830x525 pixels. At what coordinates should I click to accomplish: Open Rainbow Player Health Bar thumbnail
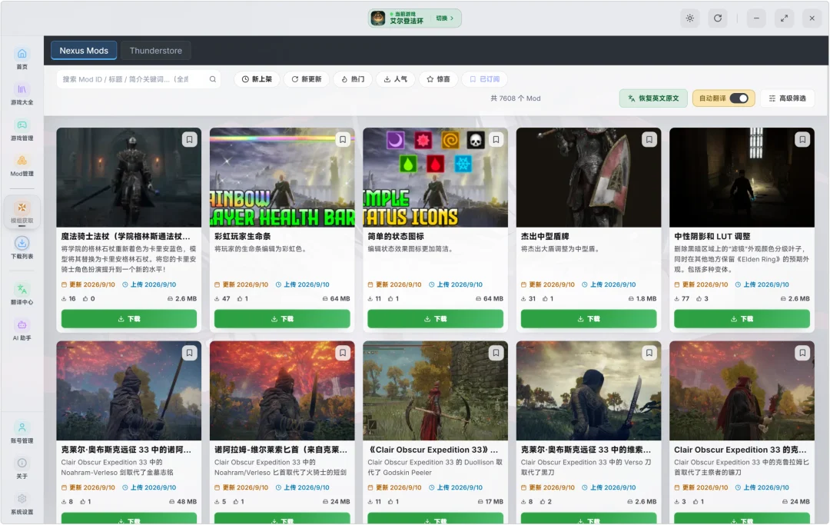point(282,178)
